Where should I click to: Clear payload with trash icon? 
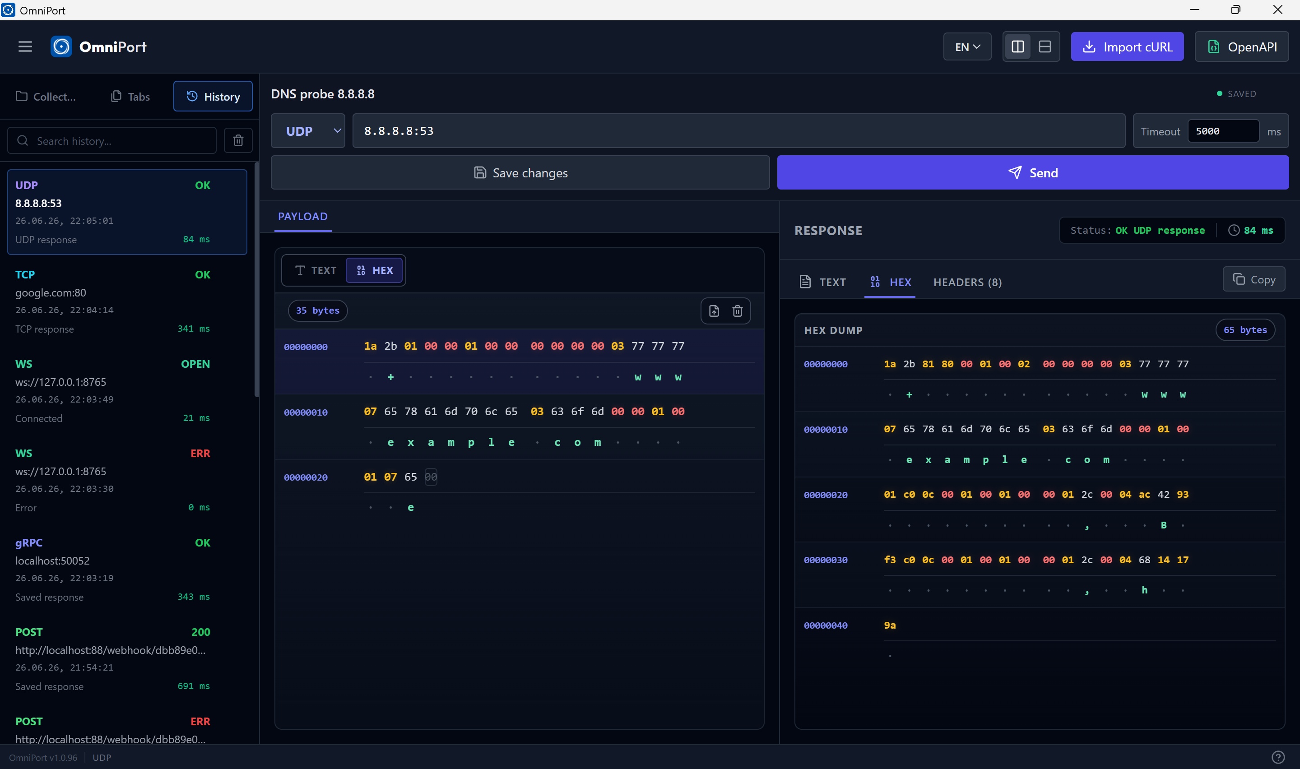[737, 311]
